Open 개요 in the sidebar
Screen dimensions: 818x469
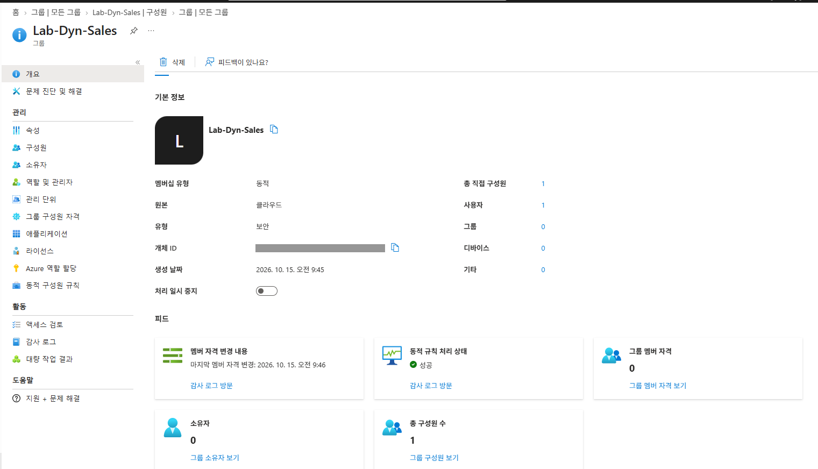pos(73,74)
